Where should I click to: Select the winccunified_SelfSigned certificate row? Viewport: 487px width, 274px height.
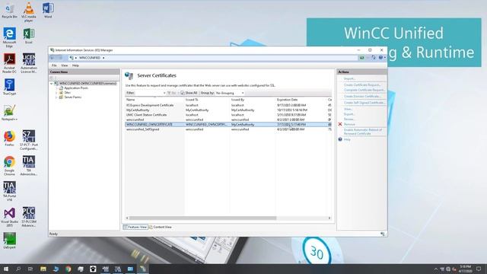point(228,129)
